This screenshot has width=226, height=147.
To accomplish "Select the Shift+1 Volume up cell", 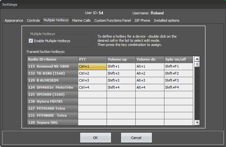I will tap(121, 66).
